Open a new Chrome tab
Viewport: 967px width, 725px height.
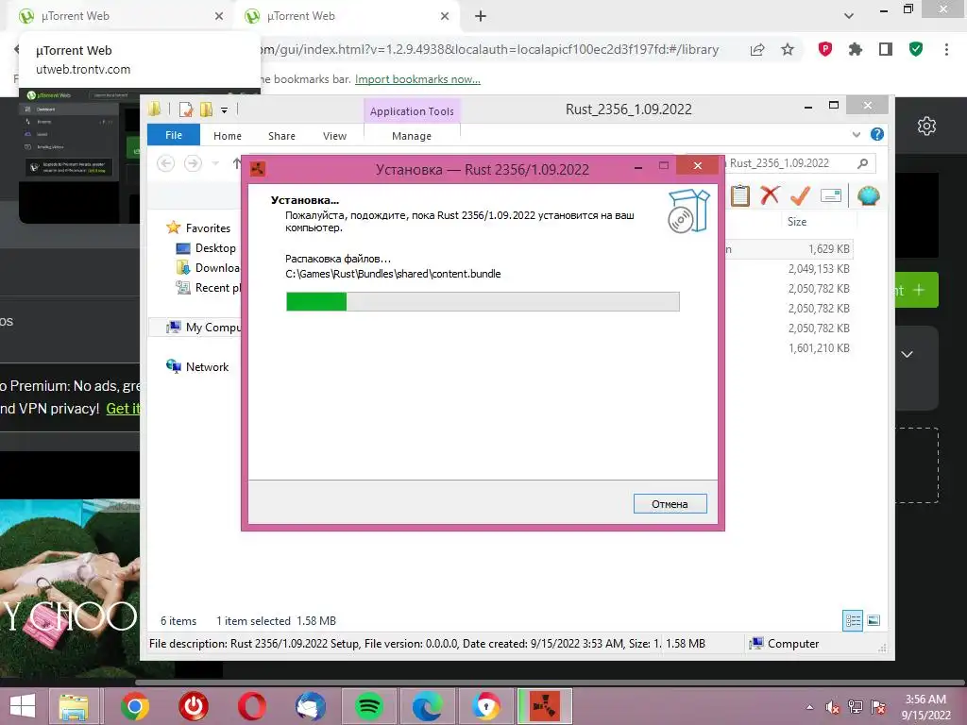[481, 16]
